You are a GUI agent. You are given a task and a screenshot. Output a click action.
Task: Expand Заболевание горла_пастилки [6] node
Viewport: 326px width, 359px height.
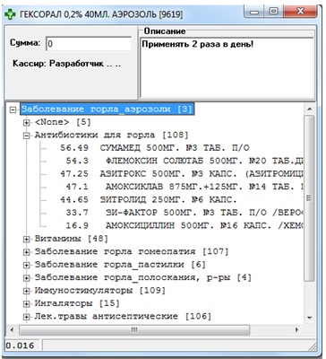(x=27, y=265)
